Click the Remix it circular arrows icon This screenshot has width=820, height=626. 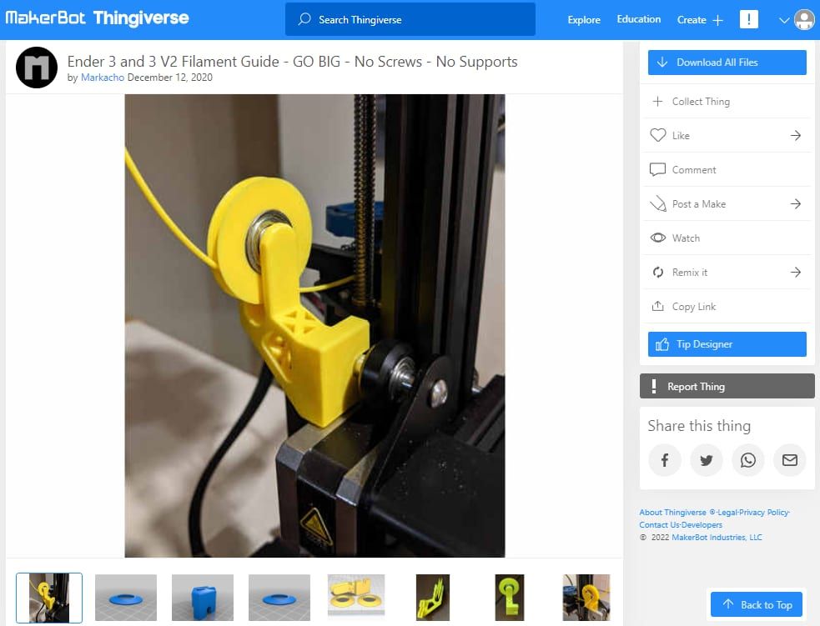pos(658,272)
